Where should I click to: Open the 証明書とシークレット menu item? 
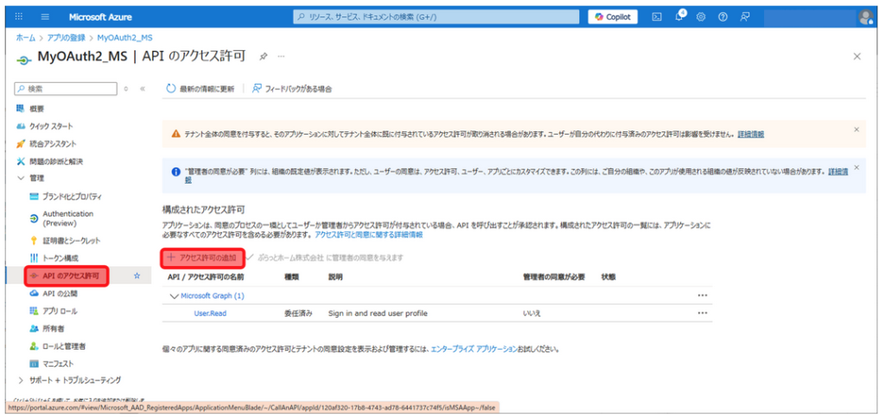(x=71, y=240)
